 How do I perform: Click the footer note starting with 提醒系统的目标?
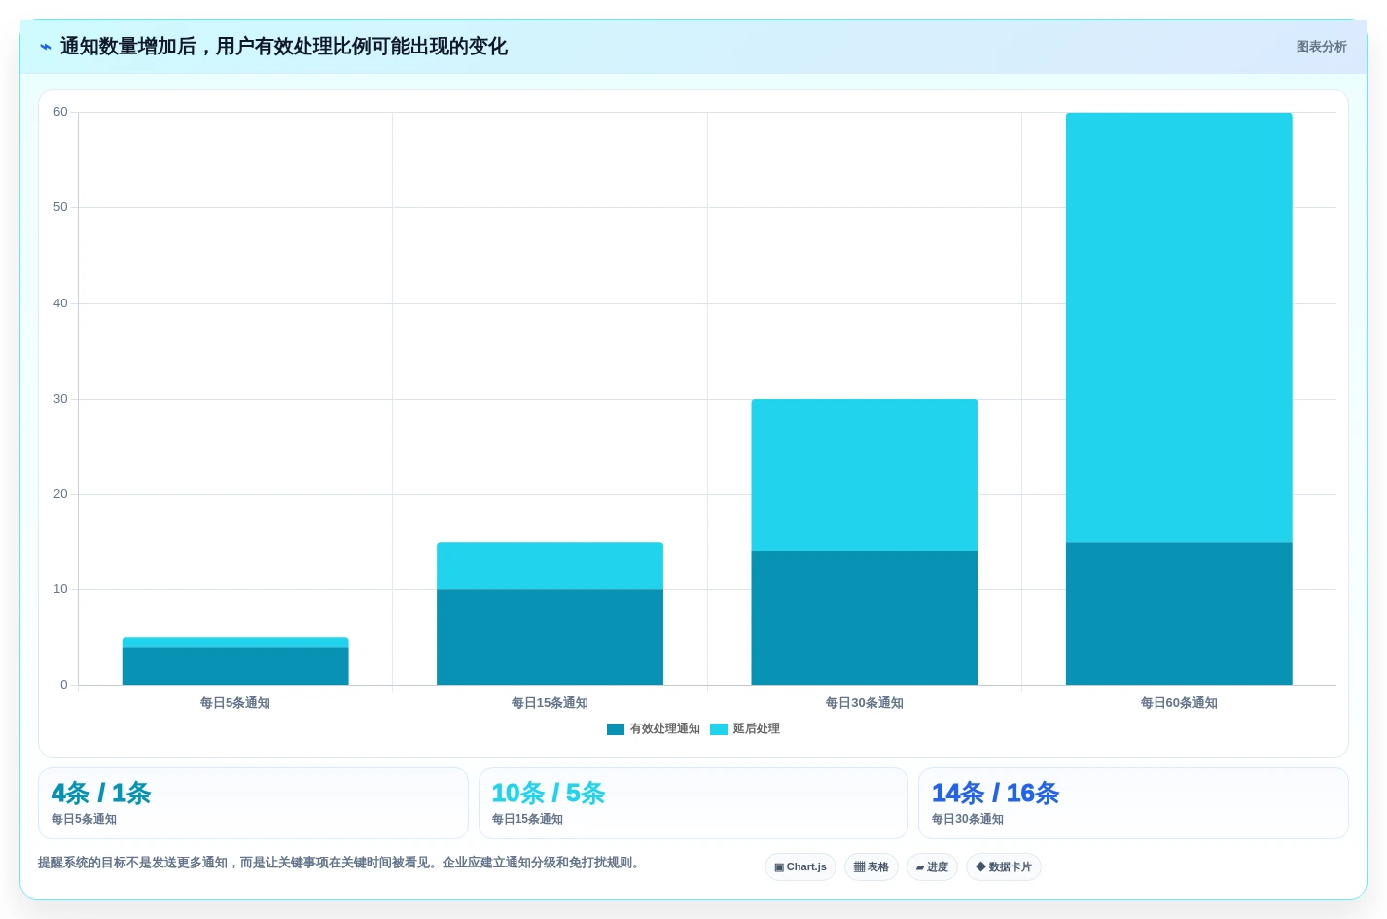[x=340, y=863]
